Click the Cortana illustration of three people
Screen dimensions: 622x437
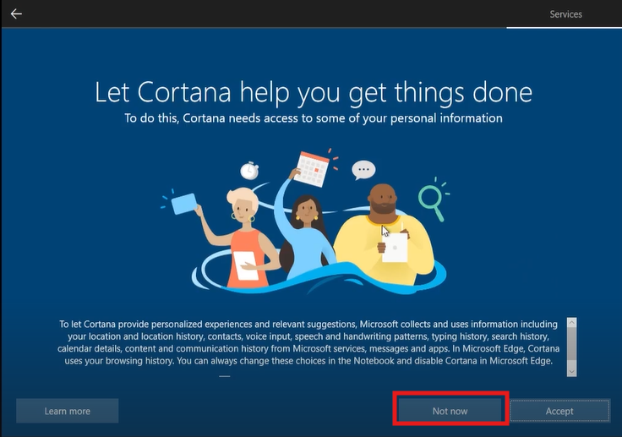tap(305, 221)
